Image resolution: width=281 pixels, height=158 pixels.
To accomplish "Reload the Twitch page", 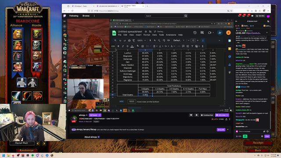I will pyautogui.click(x=72, y=11).
